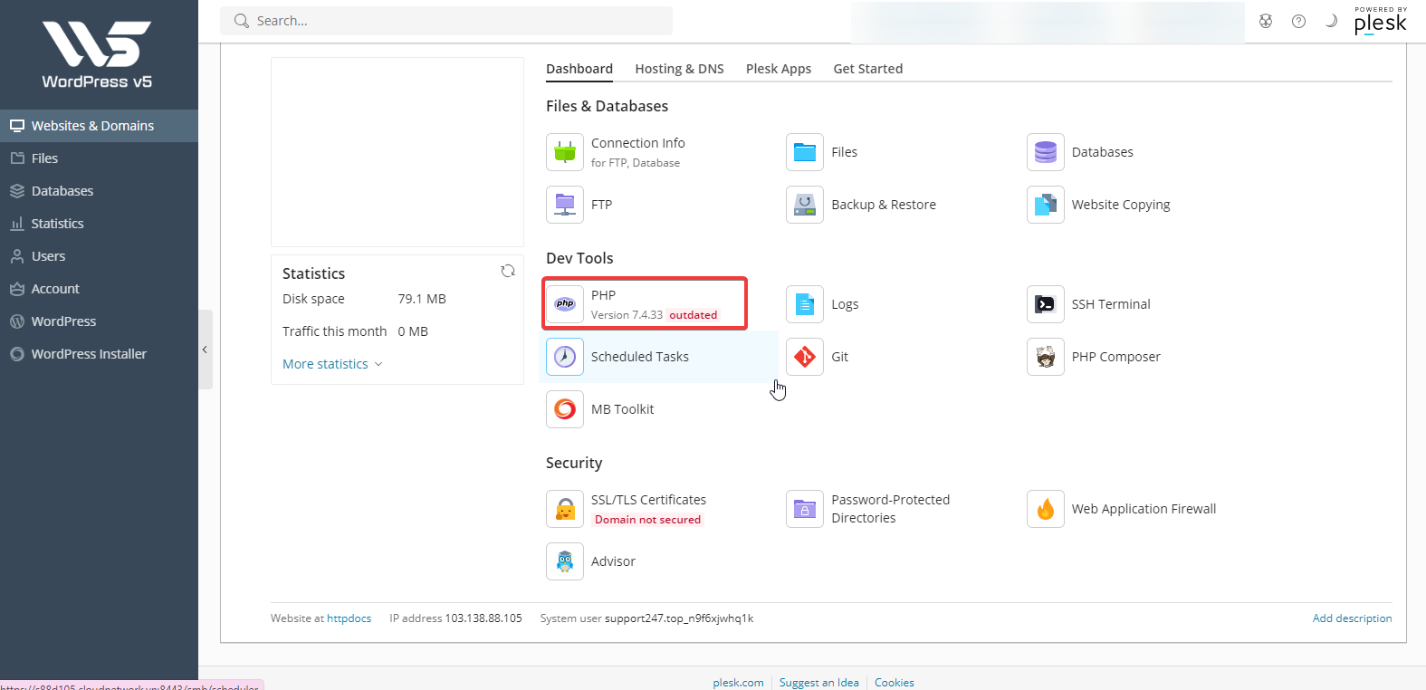The image size is (1426, 690).
Task: Open the Connection Info icon
Action: pos(565,152)
